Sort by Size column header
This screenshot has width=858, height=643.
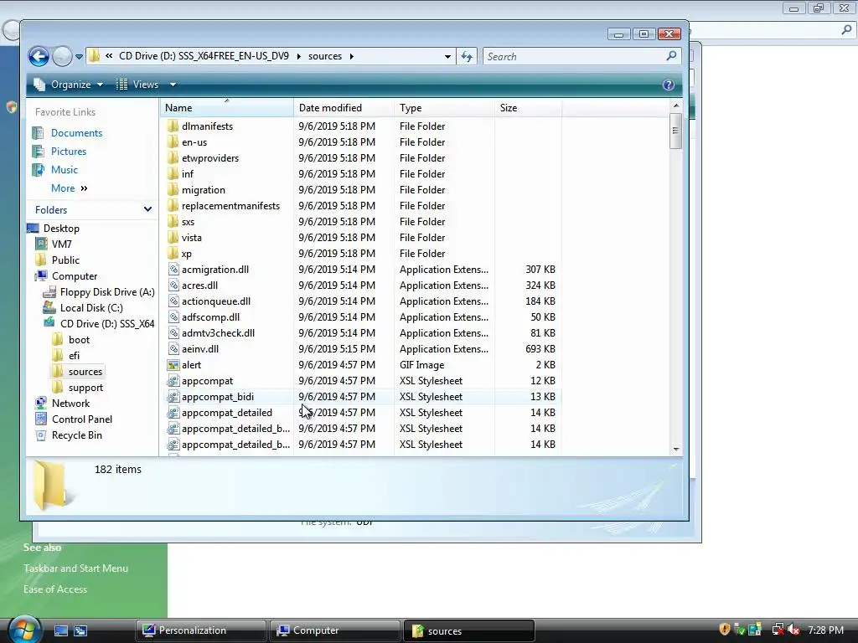tap(528, 108)
